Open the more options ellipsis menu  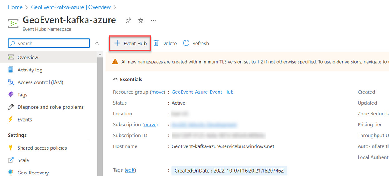(x=153, y=20)
